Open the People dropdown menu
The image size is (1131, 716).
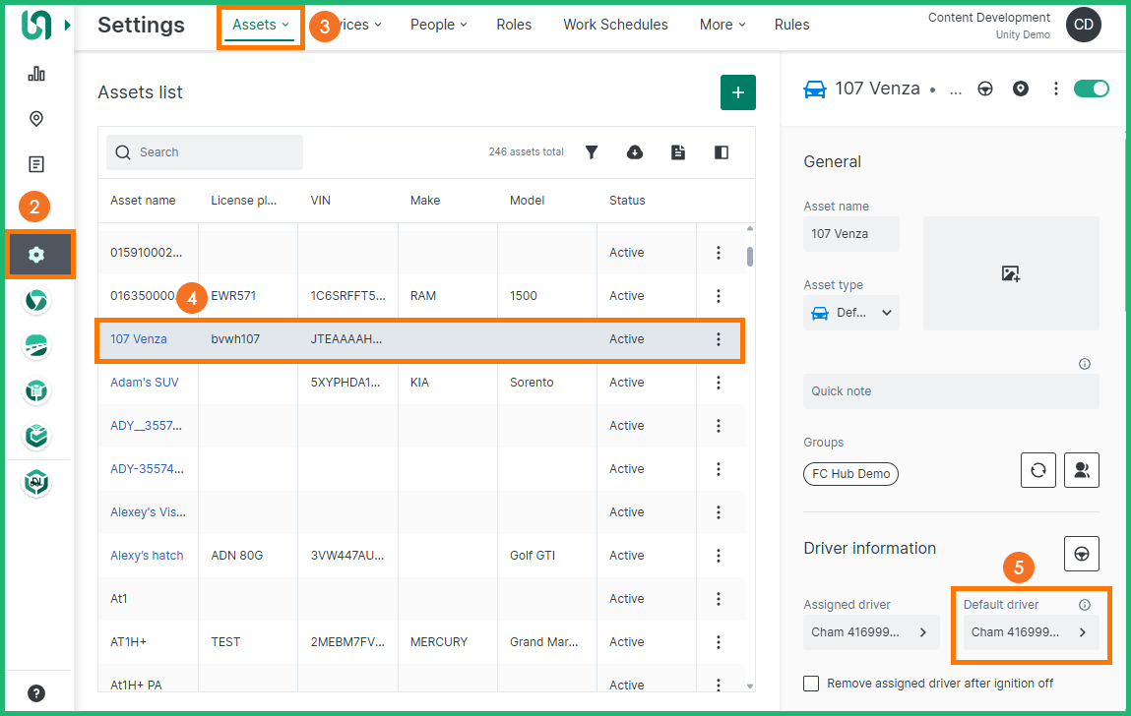click(438, 25)
